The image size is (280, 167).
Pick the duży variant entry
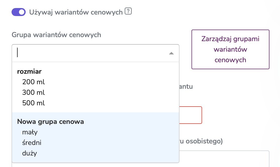[x=29, y=153]
